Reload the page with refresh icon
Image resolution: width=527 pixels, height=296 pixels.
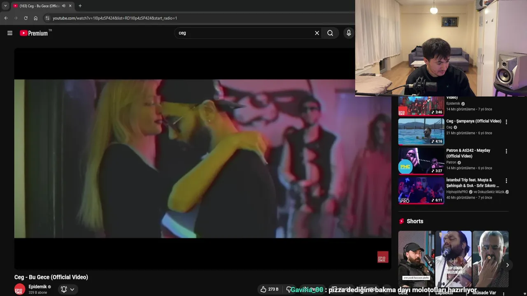point(26,18)
